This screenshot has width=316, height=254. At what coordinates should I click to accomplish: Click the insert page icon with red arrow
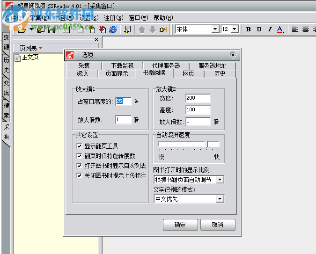(92, 29)
